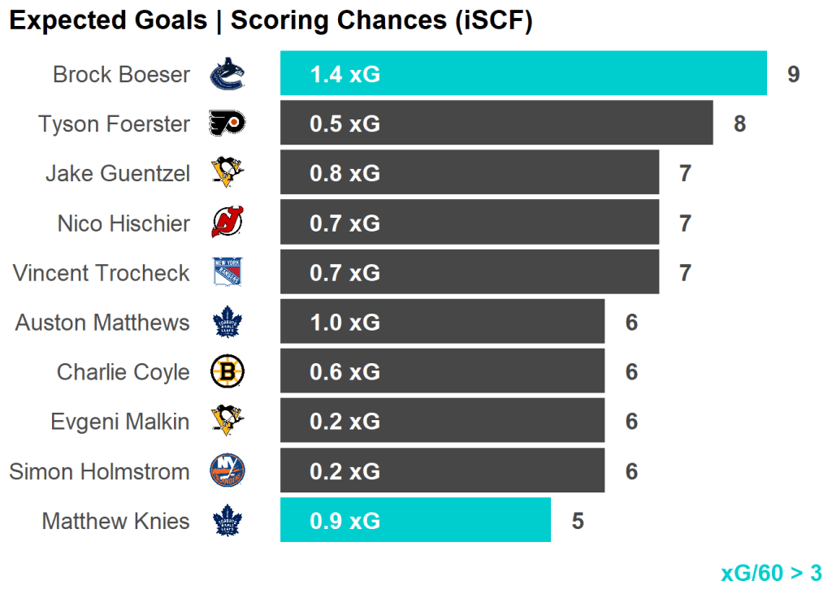Select Matthew Knies' teal 0.9 xG bar

[x=415, y=521]
